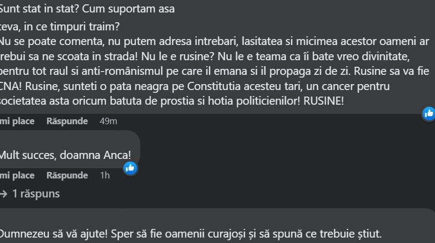
Task: Click the like reaction icon on the CNA comment
Action: click(x=428, y=113)
